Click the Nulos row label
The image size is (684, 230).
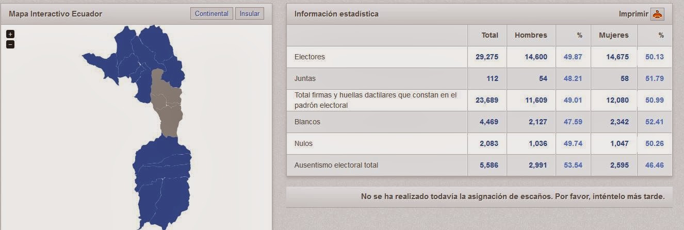(x=303, y=143)
